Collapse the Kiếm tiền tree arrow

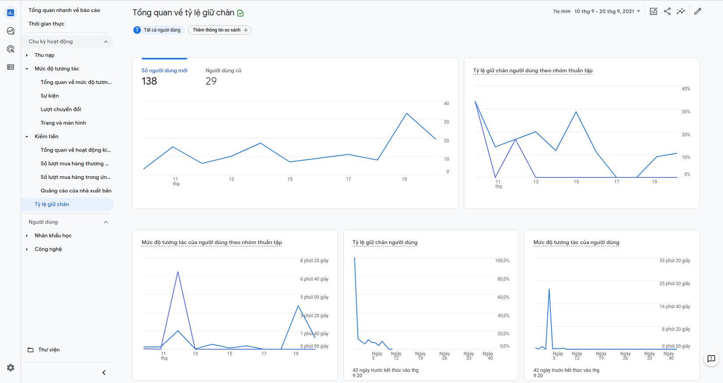point(27,137)
